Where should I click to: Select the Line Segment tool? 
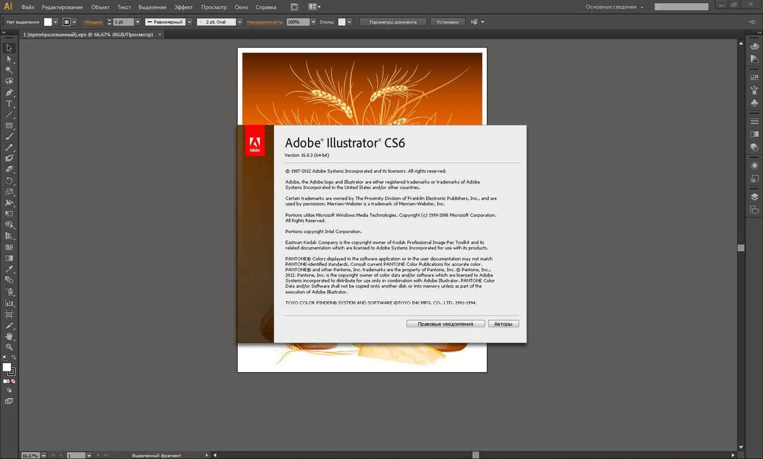pyautogui.click(x=9, y=114)
